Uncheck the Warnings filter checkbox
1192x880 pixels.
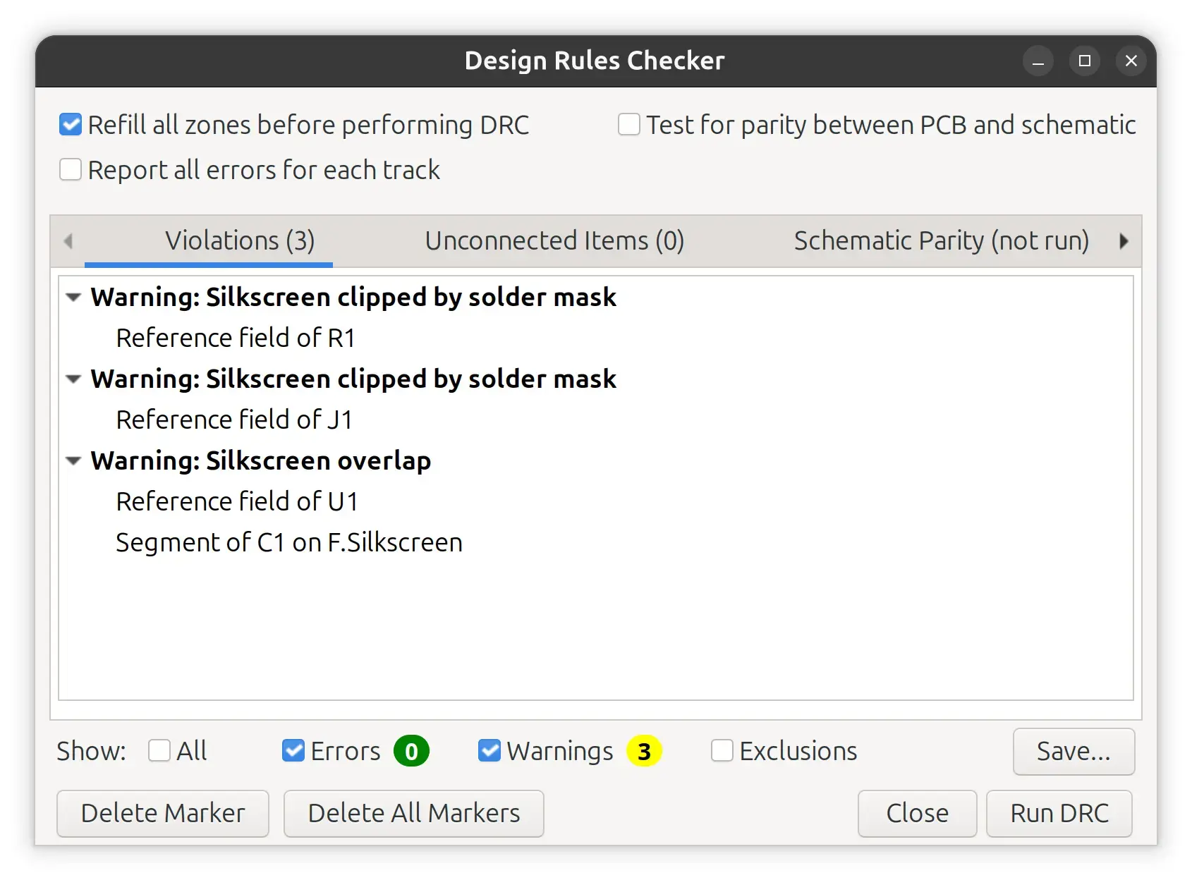coord(489,751)
